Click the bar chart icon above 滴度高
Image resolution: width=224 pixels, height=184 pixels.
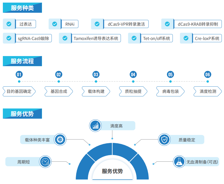[95, 125]
